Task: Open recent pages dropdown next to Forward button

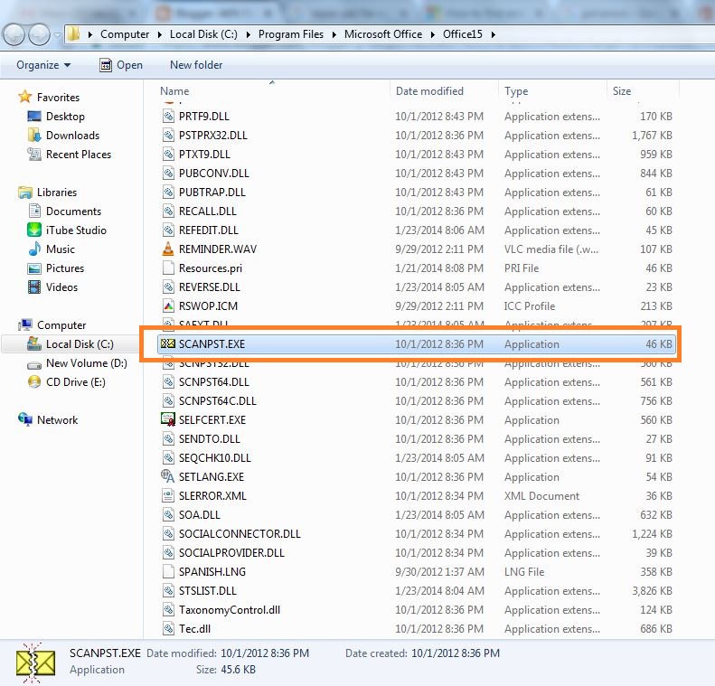Action: 58,34
